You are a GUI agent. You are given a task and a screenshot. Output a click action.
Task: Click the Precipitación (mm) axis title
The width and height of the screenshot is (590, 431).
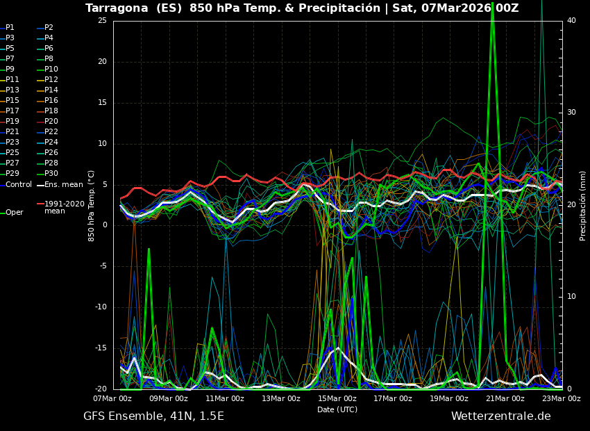point(583,206)
